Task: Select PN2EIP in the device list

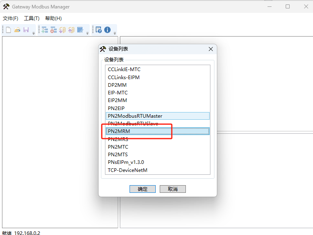Action: (x=158, y=108)
